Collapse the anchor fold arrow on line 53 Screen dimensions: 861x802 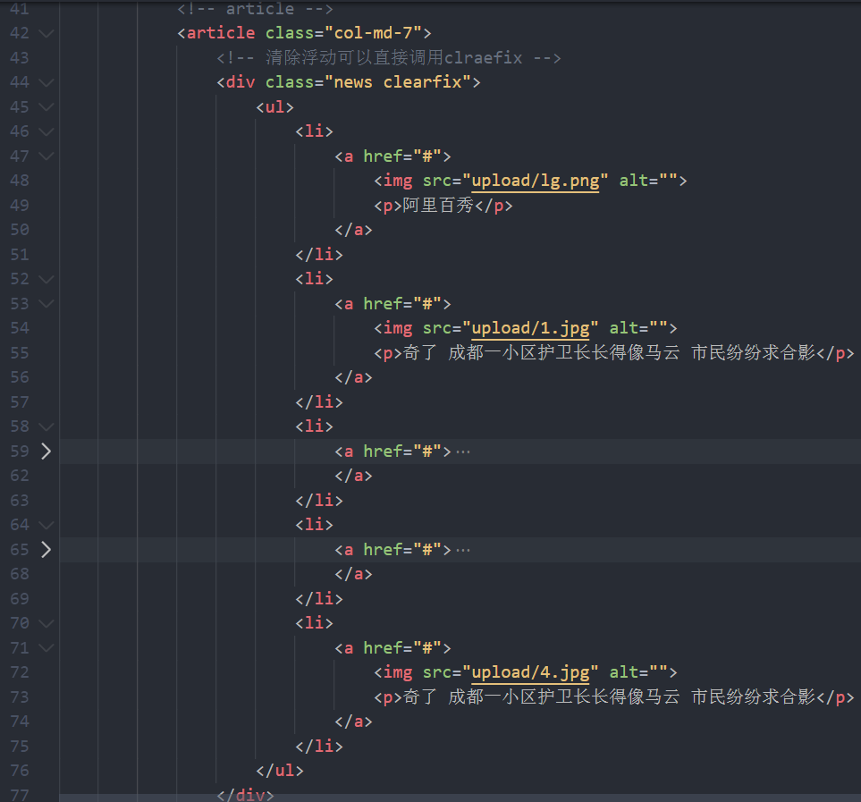click(x=46, y=304)
